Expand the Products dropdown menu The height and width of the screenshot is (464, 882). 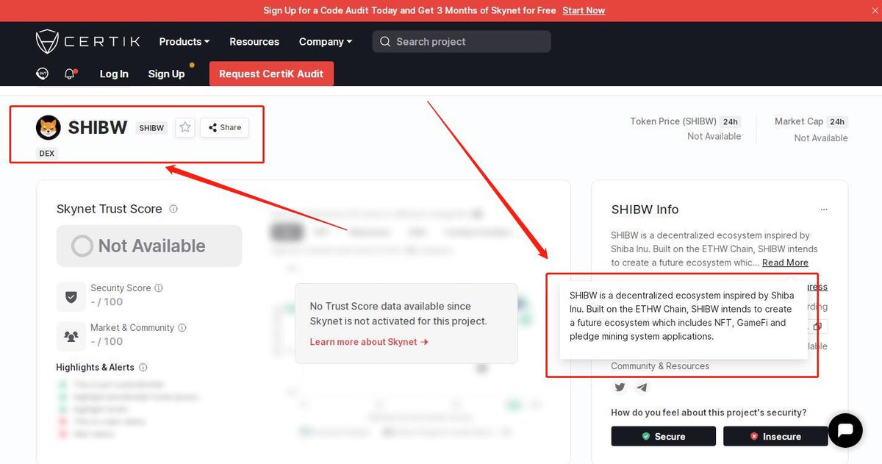[184, 42]
